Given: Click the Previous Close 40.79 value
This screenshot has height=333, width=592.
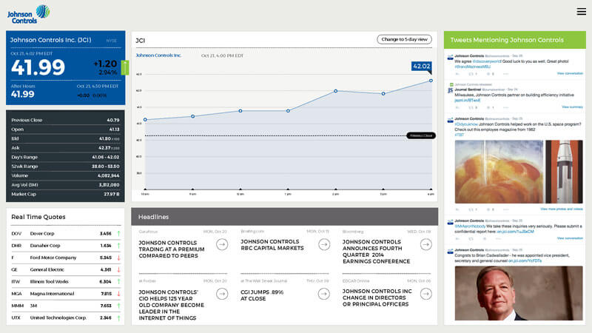Looking at the screenshot, I should (113, 120).
